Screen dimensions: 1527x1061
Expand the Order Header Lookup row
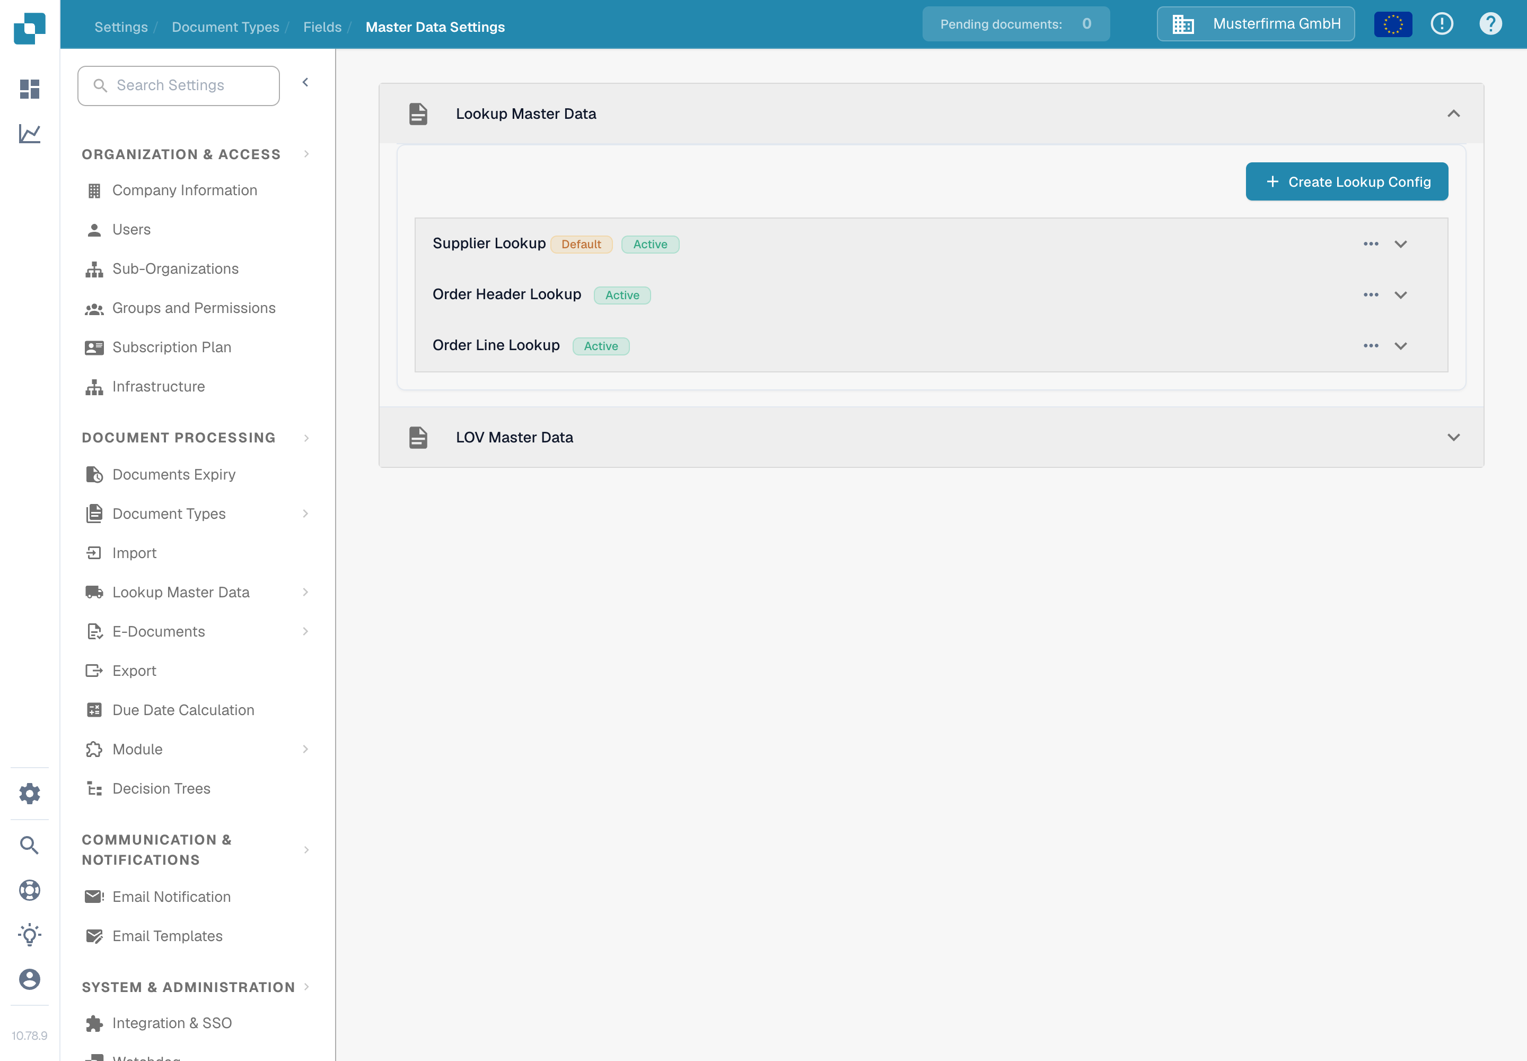pyautogui.click(x=1401, y=294)
